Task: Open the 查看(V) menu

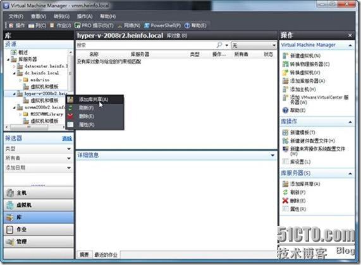Action: (x=39, y=16)
